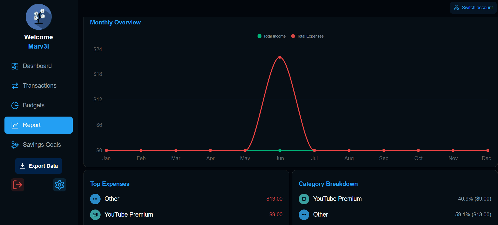Click the Dashboard grid icon
The height and width of the screenshot is (225, 498).
[x=15, y=66]
